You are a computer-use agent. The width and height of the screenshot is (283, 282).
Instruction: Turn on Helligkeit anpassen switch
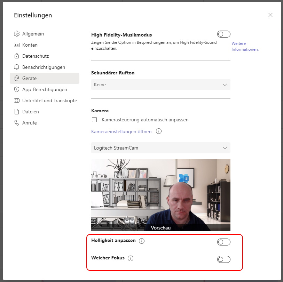tap(224, 242)
